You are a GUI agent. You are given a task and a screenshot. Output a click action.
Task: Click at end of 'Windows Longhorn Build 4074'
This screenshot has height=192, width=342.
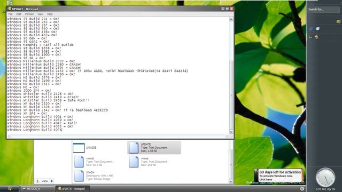click(x=62, y=130)
